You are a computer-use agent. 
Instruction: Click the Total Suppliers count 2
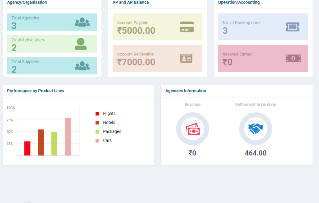pos(14,69)
